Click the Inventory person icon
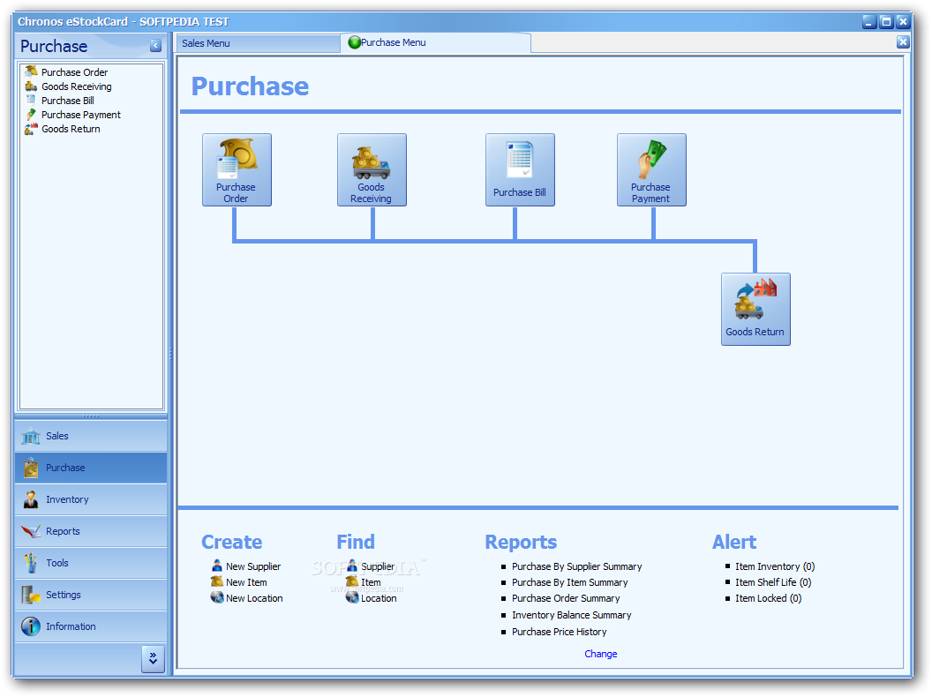This screenshot has width=932, height=697. click(31, 499)
